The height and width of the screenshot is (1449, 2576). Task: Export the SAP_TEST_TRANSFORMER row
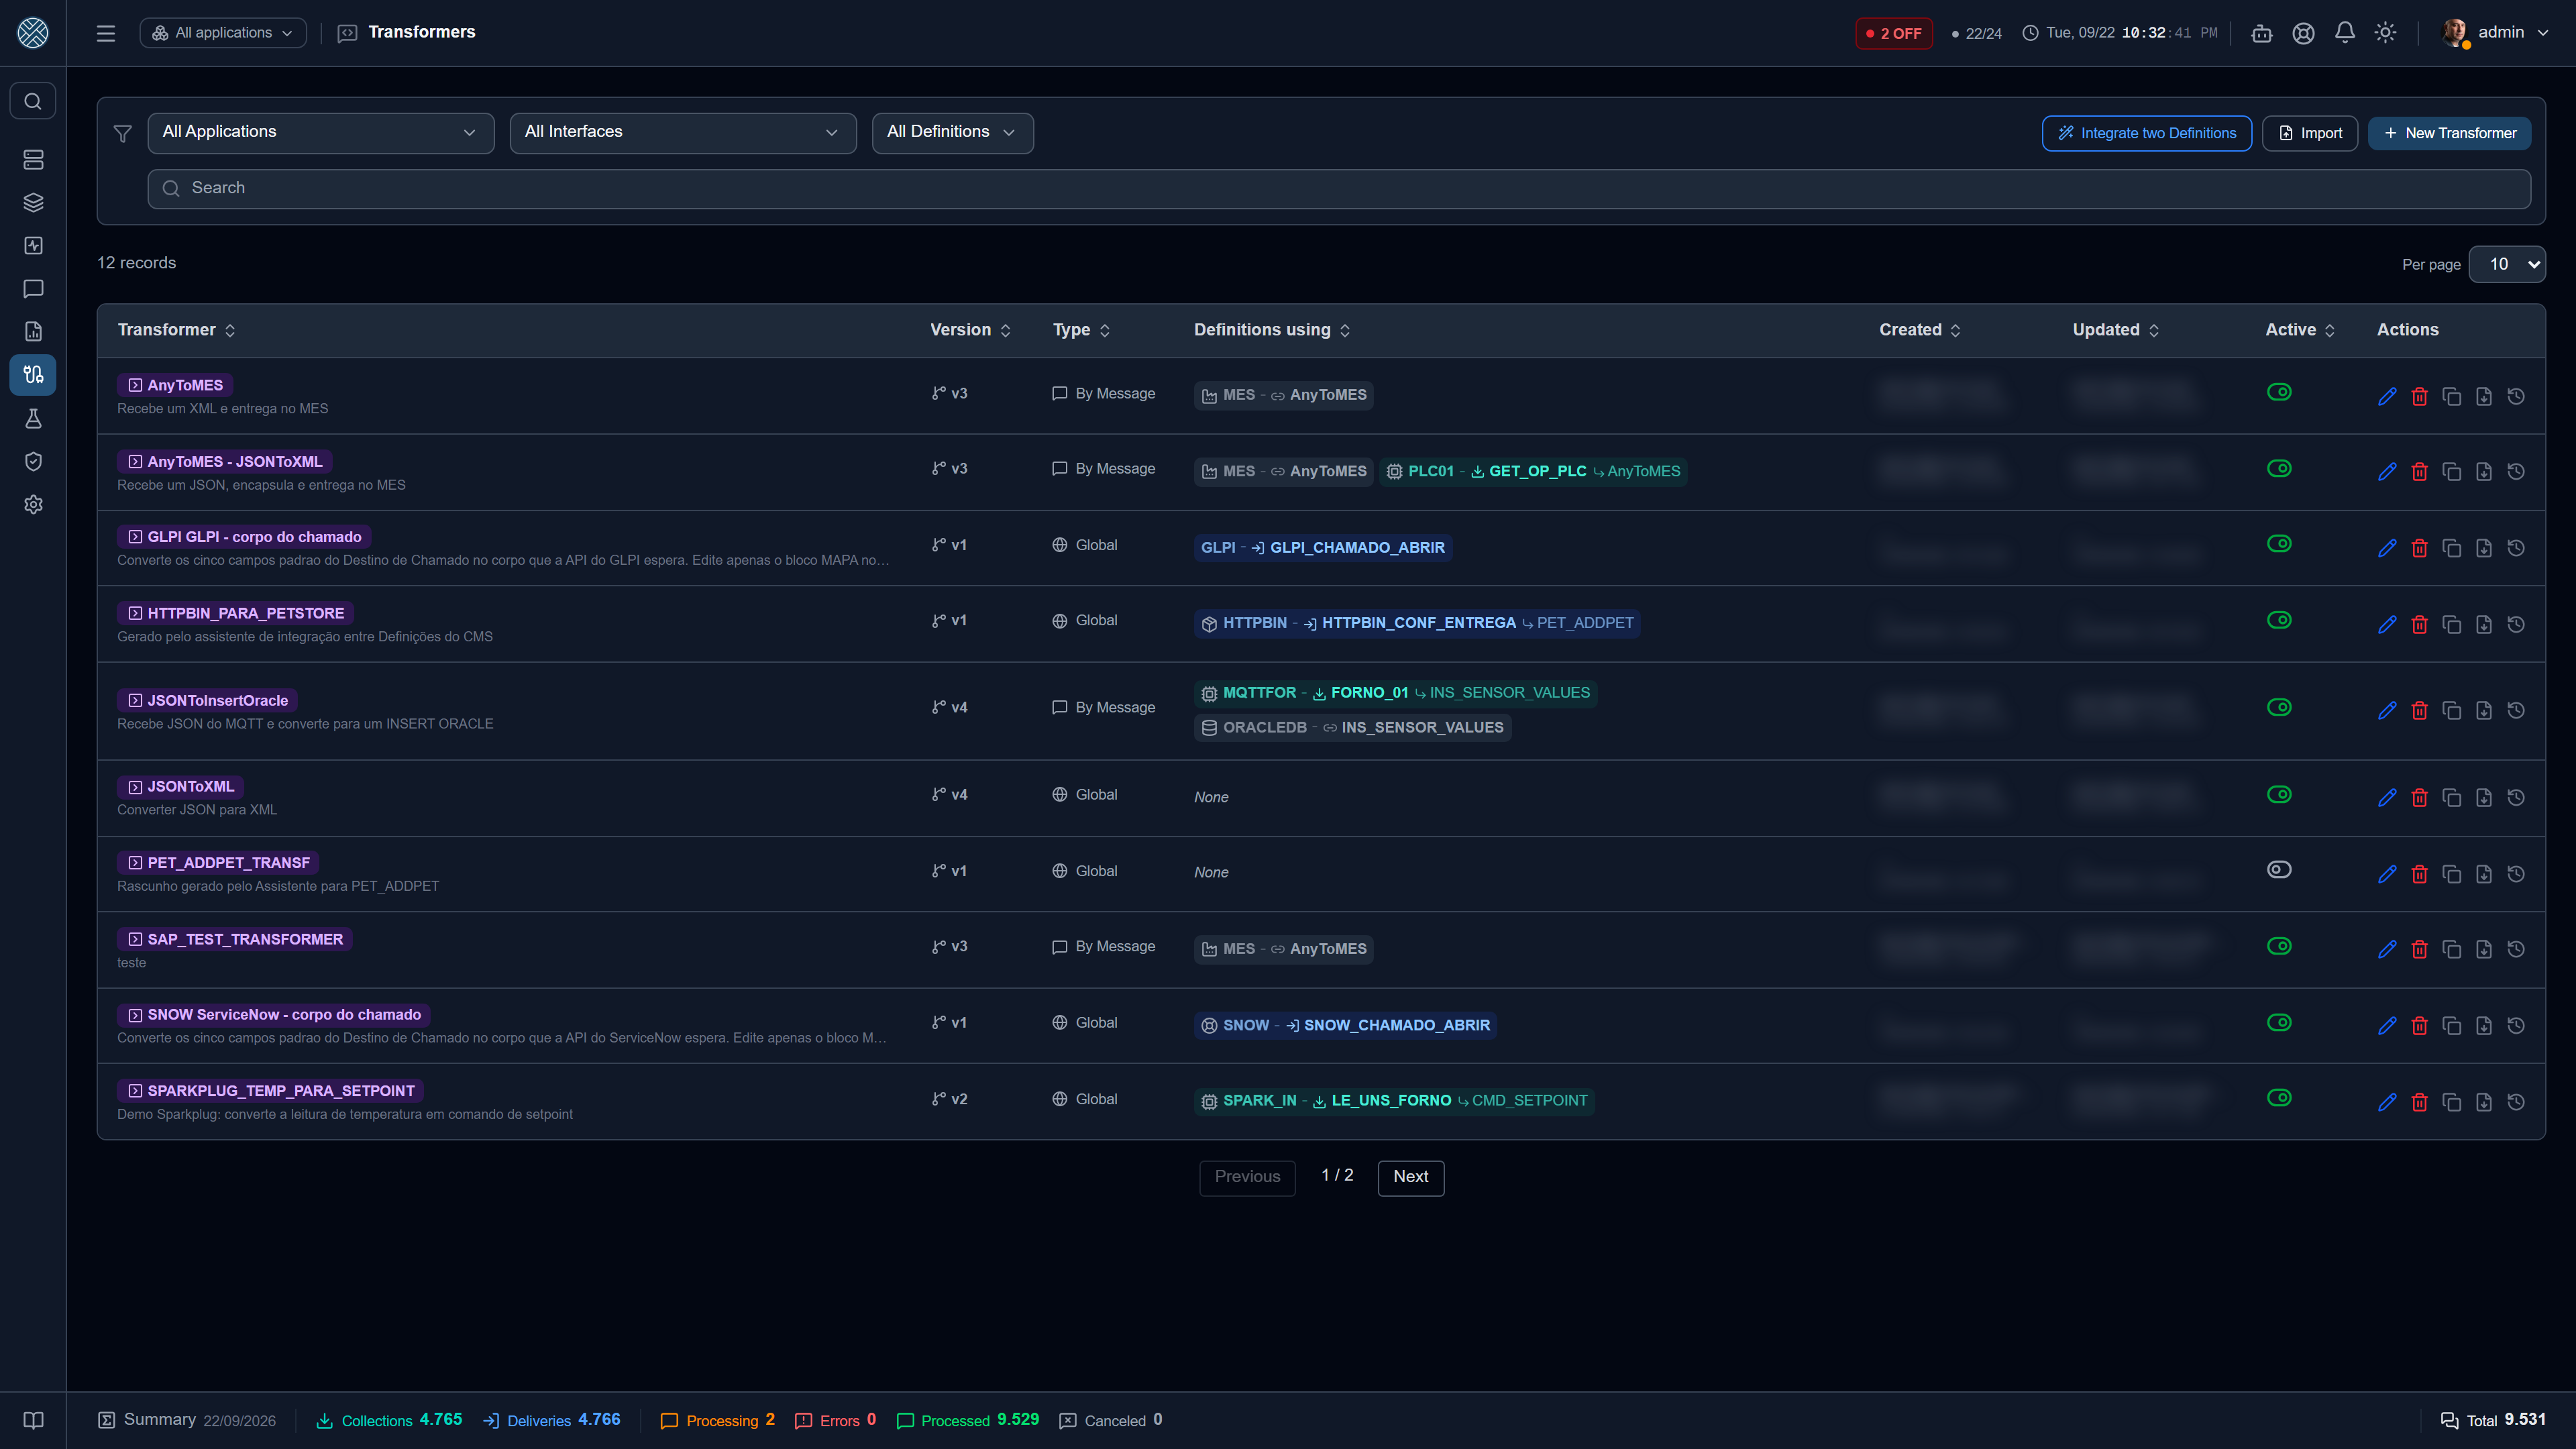(x=2484, y=949)
